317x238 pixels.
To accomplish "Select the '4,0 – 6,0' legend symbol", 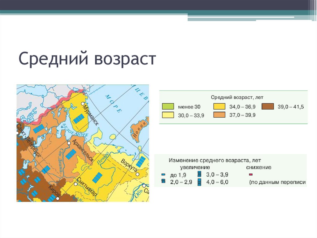I will pyautogui.click(x=199, y=182).
